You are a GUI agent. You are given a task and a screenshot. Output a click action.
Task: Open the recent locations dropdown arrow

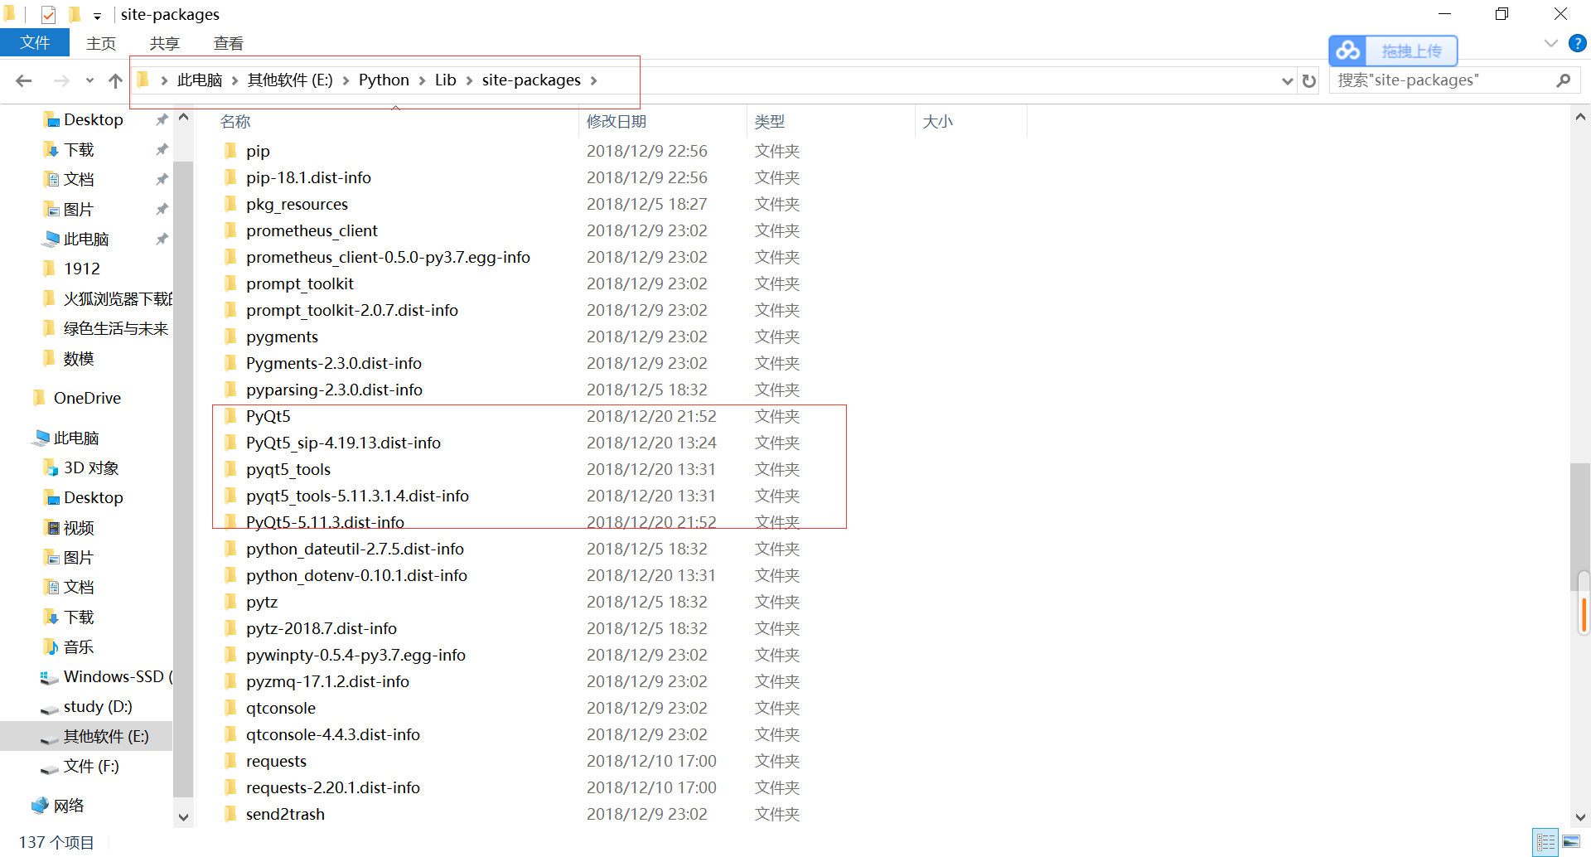(89, 80)
